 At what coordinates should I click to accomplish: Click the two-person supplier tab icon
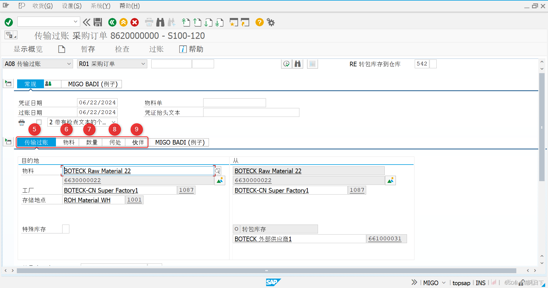click(x=48, y=84)
